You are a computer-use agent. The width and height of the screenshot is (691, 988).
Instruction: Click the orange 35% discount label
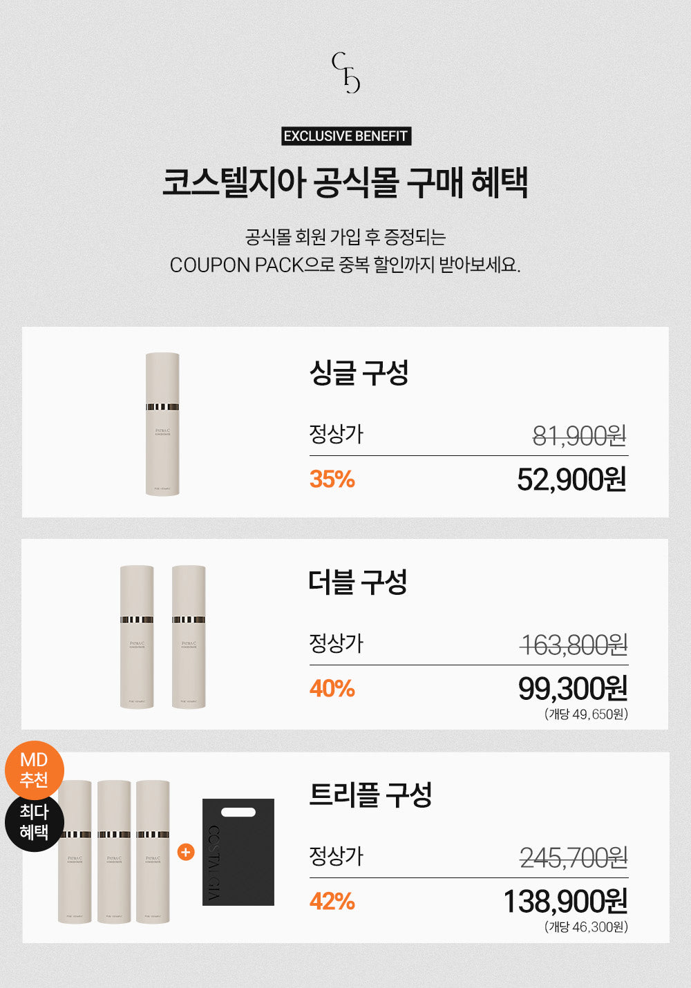click(x=332, y=479)
